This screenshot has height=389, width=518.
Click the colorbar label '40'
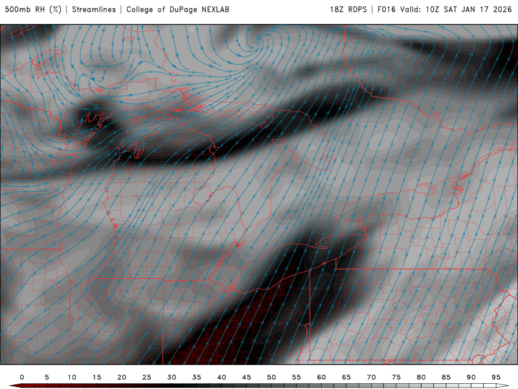point(221,377)
